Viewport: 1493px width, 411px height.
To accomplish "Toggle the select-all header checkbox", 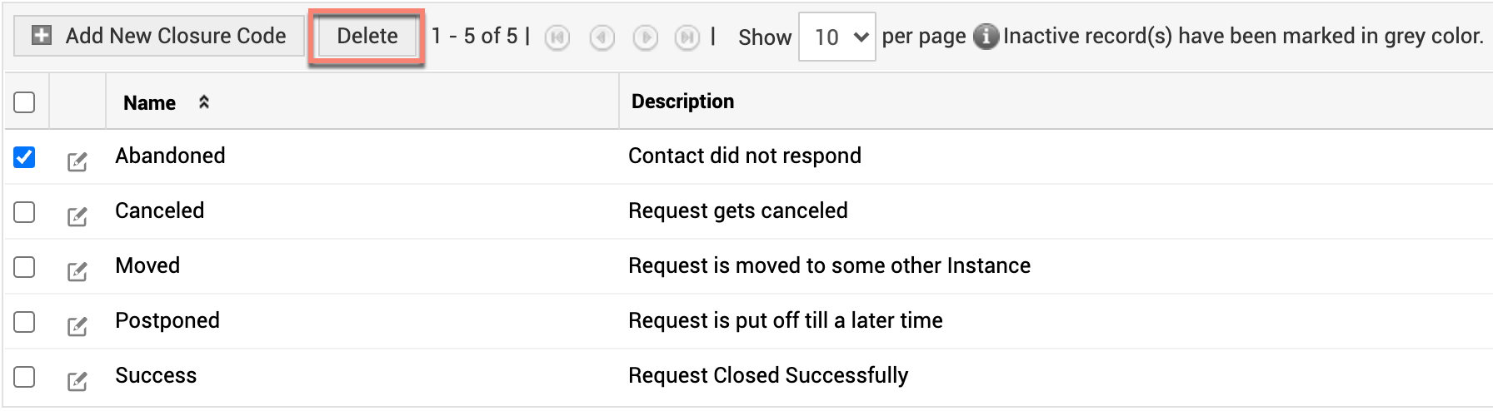I will 24,102.
